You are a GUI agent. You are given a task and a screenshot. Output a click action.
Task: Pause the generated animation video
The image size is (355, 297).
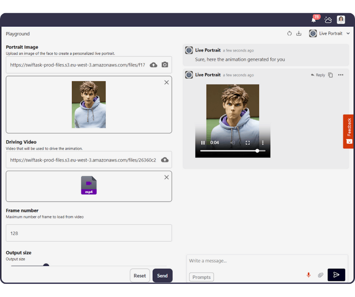(x=203, y=143)
